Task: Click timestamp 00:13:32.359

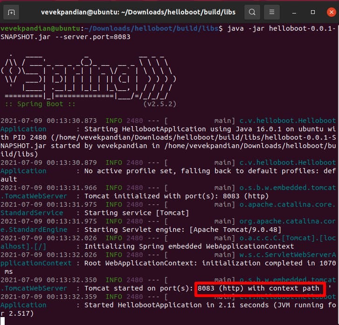Action: point(71,297)
